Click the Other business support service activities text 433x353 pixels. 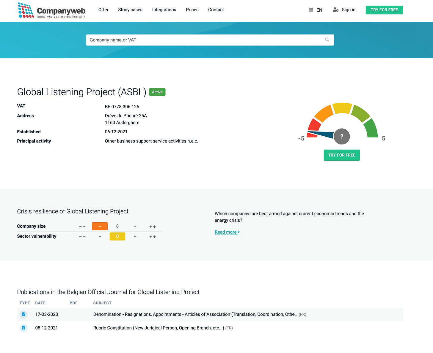tap(151, 141)
